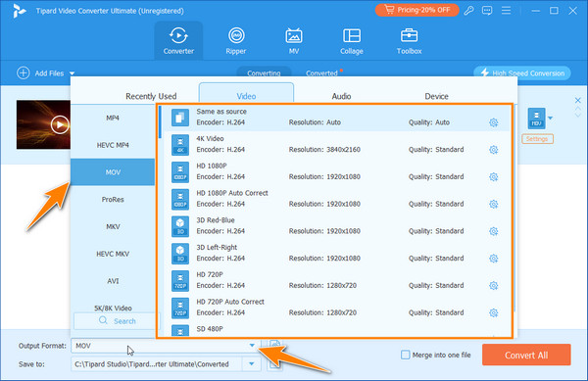Open the Converter module
Screen dimensions: 588x381
[178, 40]
